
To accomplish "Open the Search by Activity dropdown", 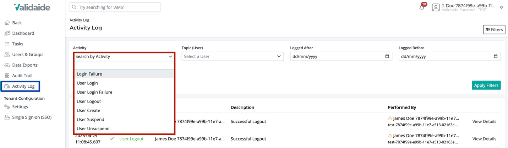I will (124, 56).
